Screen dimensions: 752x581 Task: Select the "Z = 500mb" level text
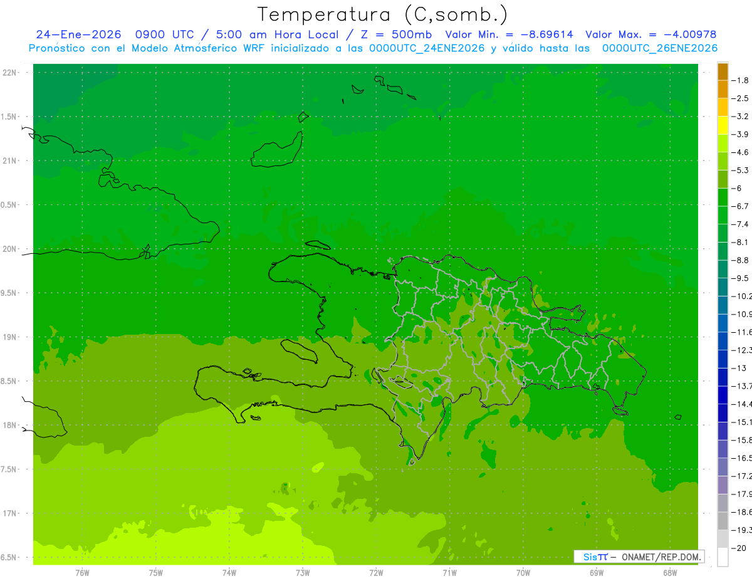point(396,34)
